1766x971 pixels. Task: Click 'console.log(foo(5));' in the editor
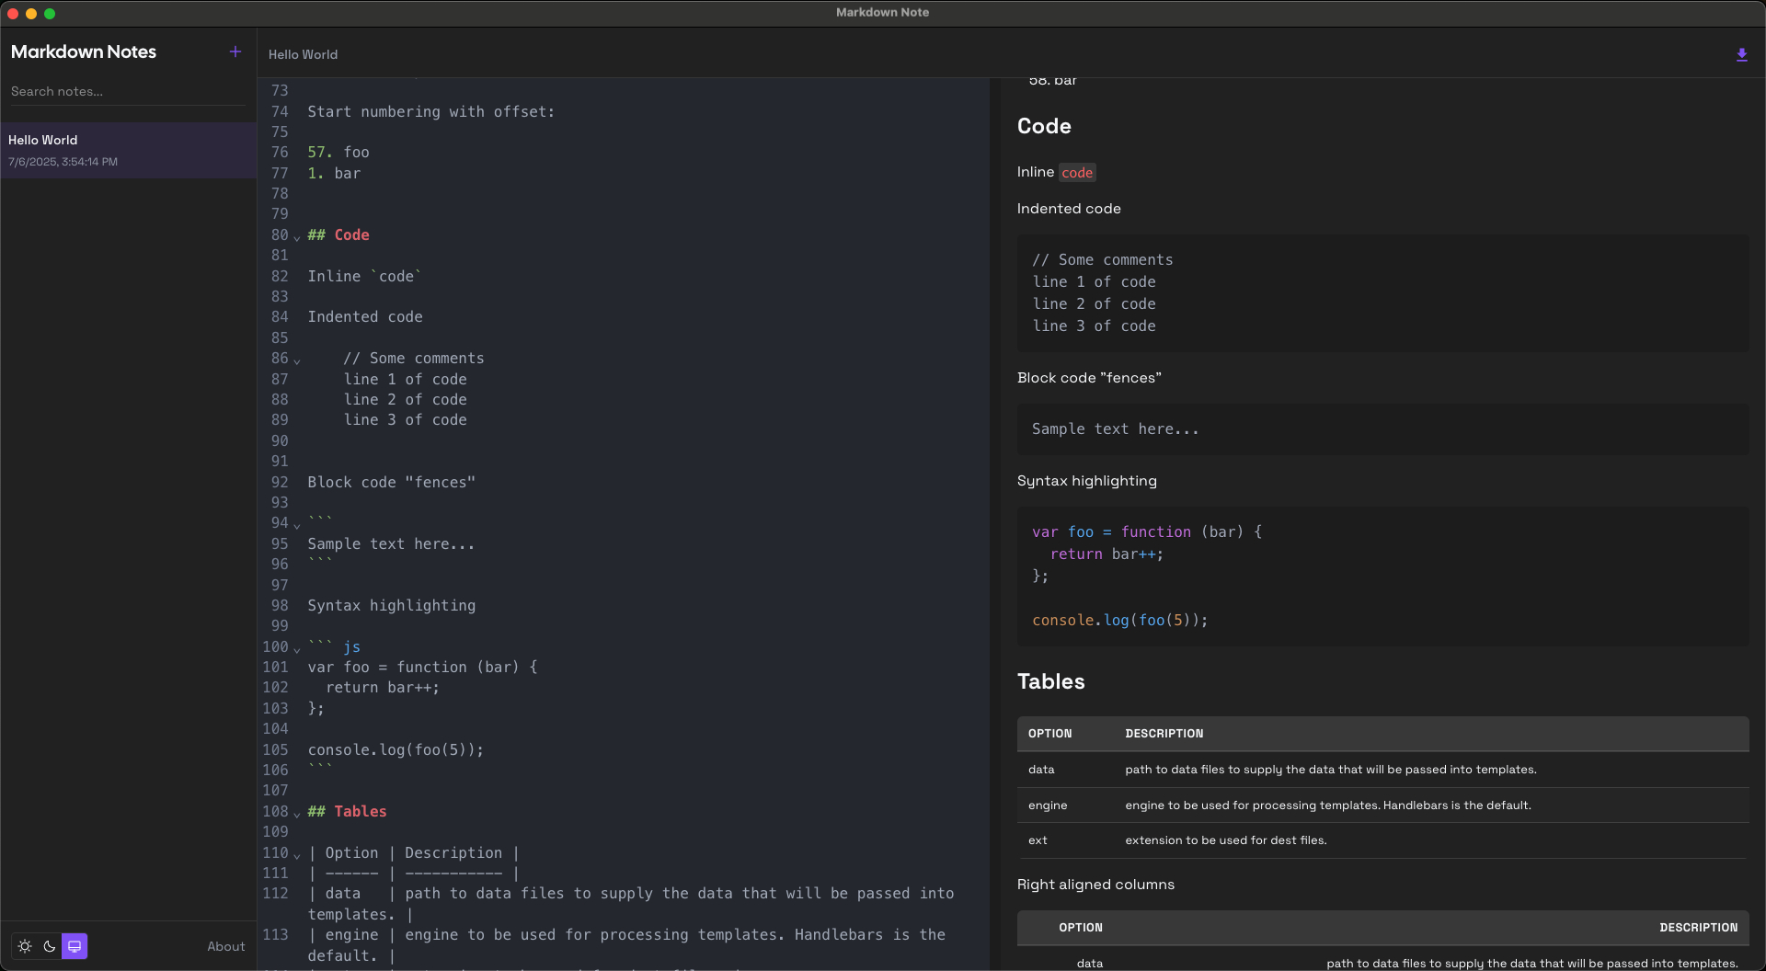pos(396,749)
